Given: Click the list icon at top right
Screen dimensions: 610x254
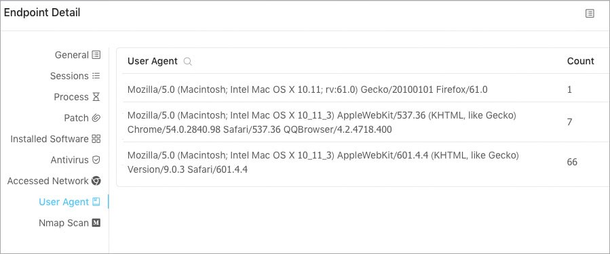Looking at the screenshot, I should (x=590, y=14).
